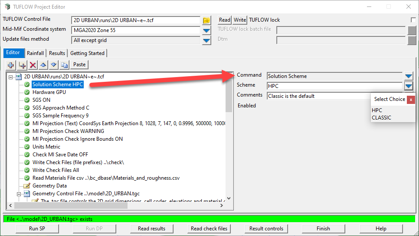Click the insert child command icon

[22, 65]
